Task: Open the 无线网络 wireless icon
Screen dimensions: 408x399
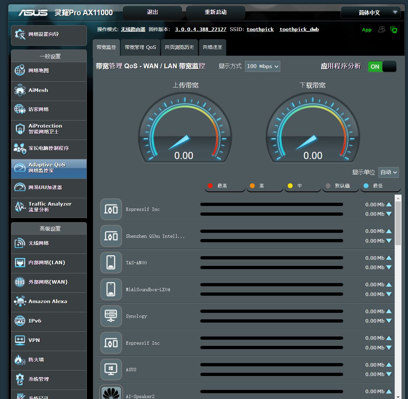Action: [x=20, y=243]
